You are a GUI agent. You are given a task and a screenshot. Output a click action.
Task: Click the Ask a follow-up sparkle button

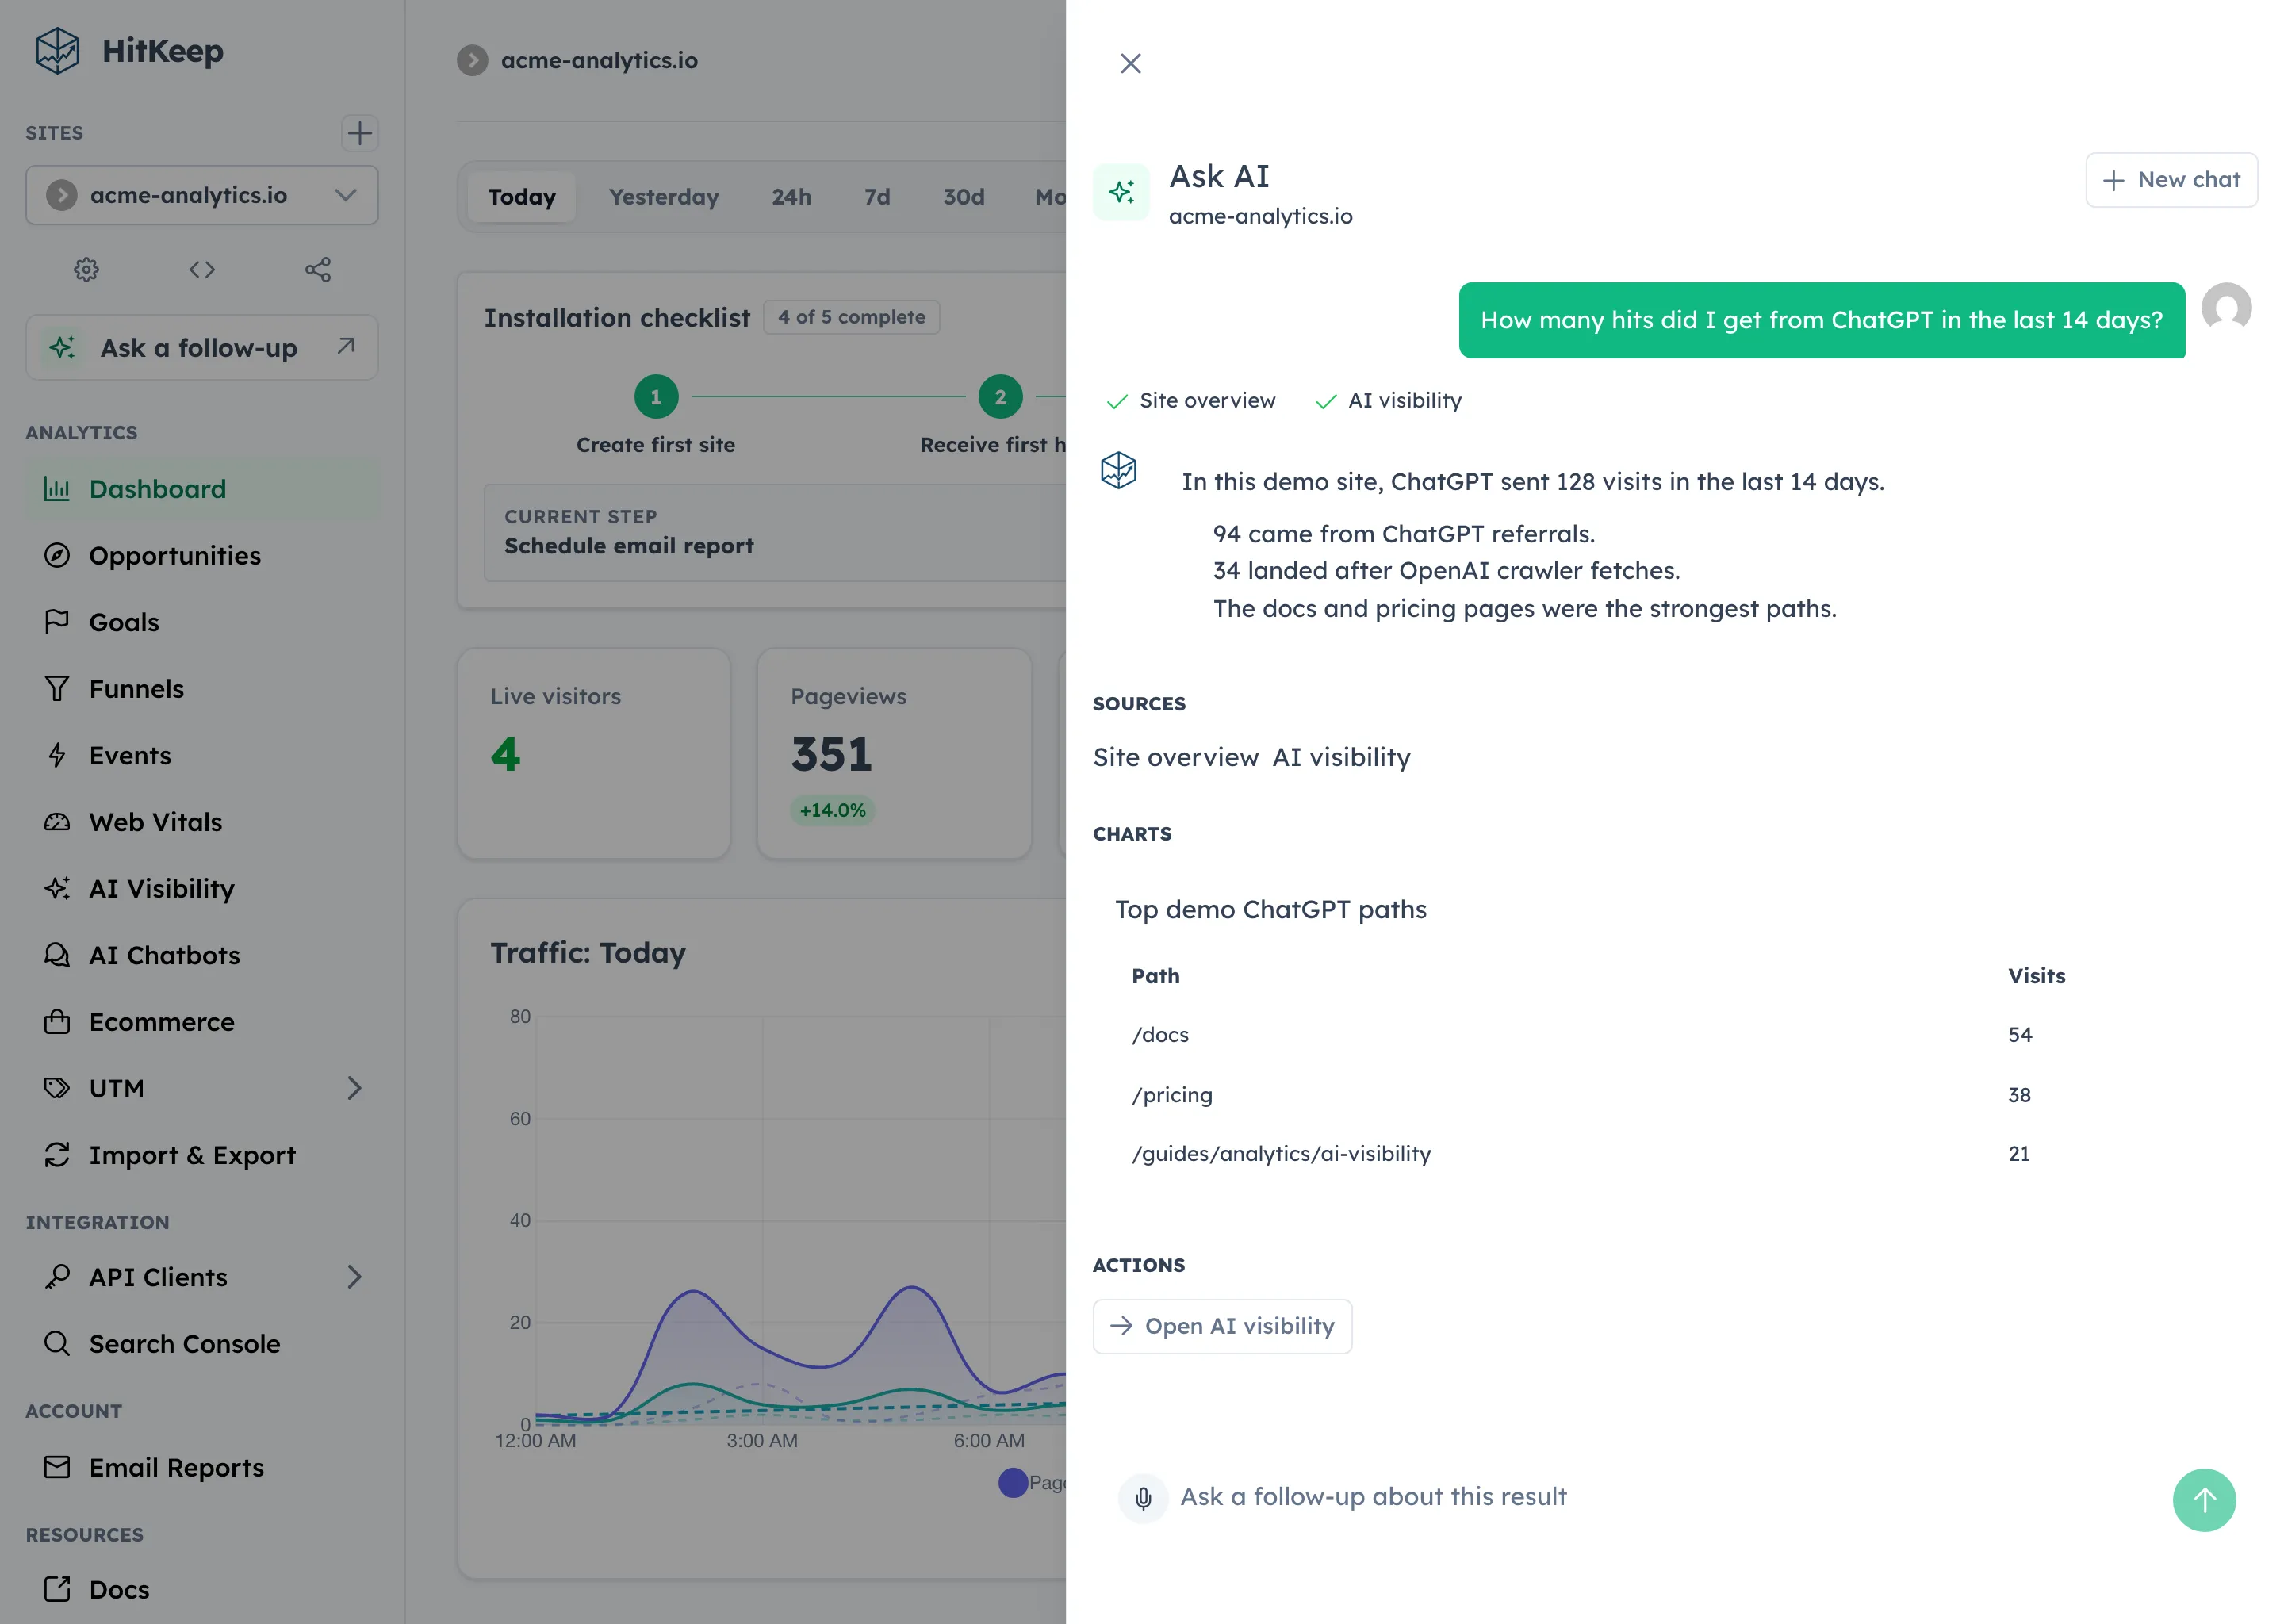tap(202, 347)
